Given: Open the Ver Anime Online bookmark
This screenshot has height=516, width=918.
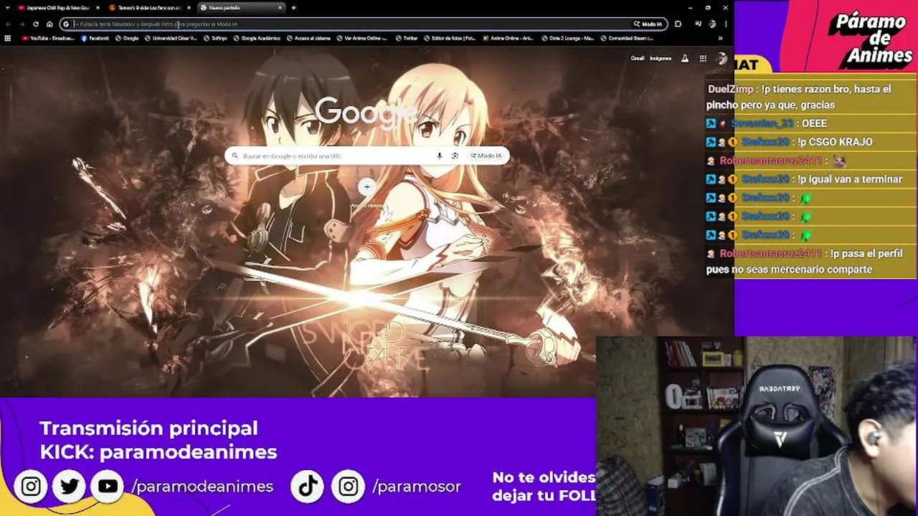Looking at the screenshot, I should [362, 38].
